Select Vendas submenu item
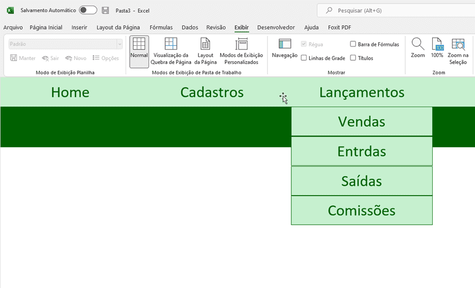The width and height of the screenshot is (475, 288). click(362, 121)
